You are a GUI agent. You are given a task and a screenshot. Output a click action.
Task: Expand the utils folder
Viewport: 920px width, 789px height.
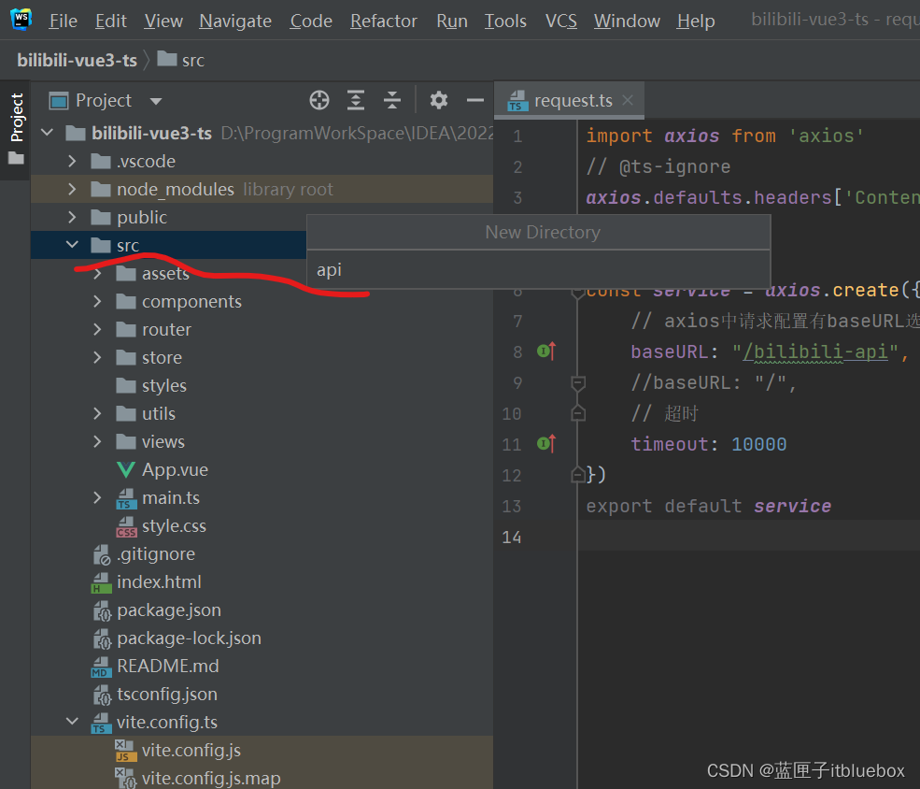tap(97, 414)
